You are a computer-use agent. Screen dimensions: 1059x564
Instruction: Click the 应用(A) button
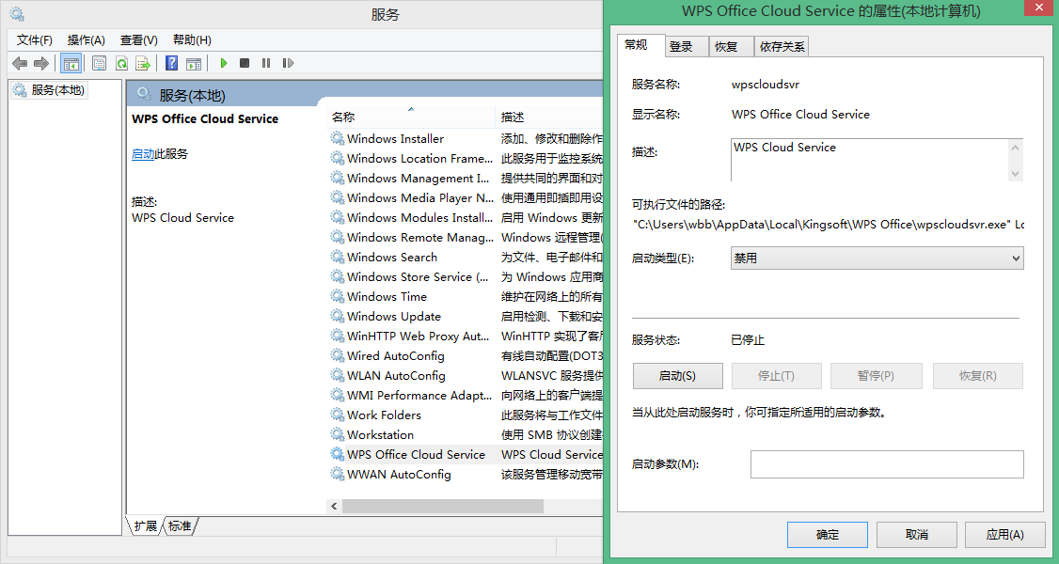(x=1005, y=534)
